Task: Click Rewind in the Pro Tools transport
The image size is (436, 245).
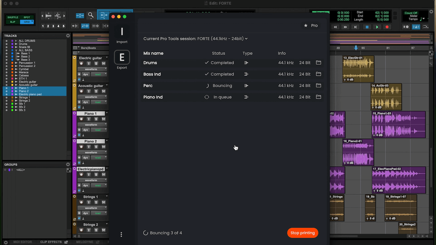Action: [x=335, y=27]
